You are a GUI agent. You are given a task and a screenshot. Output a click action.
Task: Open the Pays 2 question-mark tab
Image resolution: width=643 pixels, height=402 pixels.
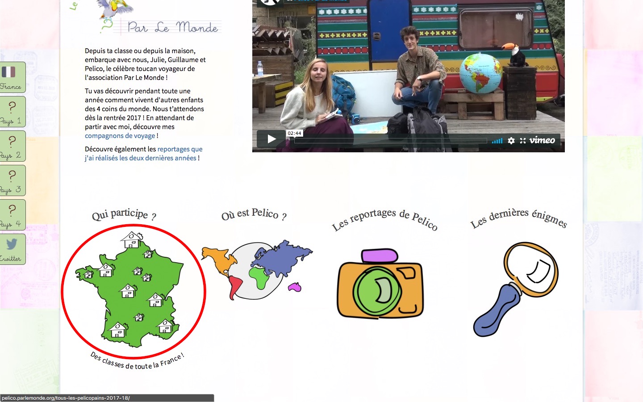click(x=13, y=146)
